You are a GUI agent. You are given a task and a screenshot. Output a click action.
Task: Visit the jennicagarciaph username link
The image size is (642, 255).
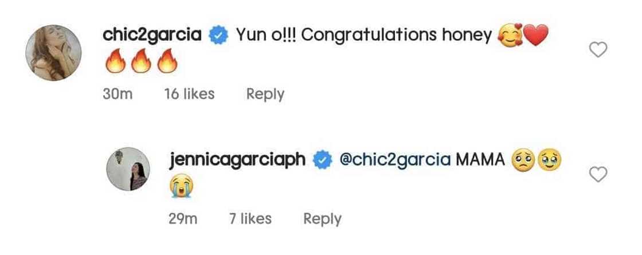coord(241,160)
